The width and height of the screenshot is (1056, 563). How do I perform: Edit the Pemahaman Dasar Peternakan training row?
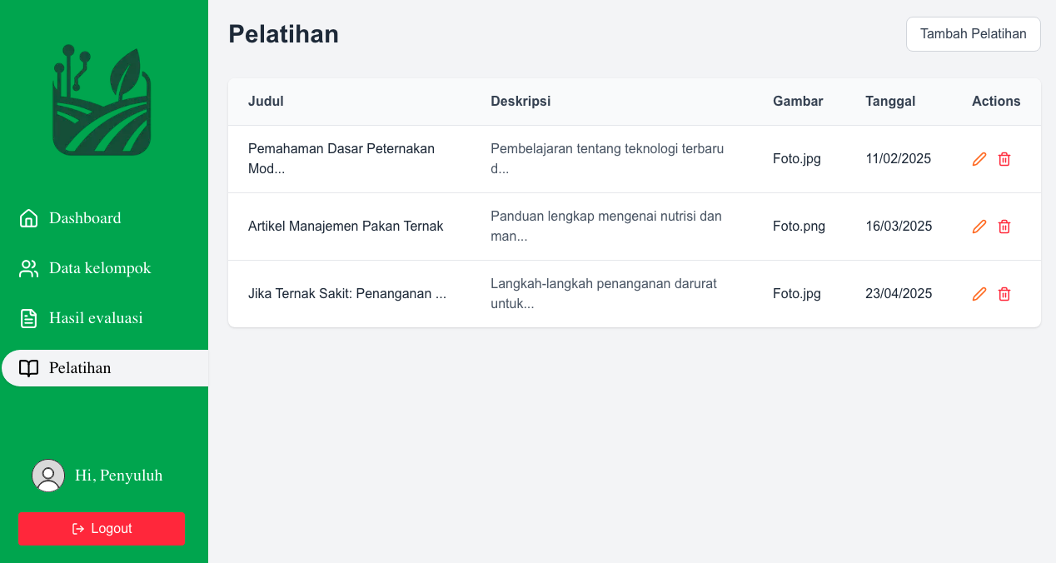click(x=979, y=159)
